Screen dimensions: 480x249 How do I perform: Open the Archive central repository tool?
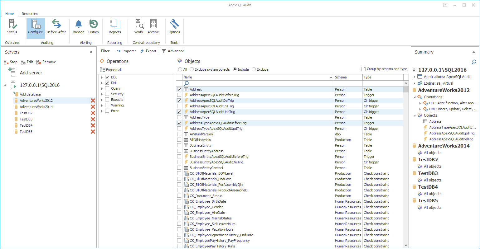[153, 27]
